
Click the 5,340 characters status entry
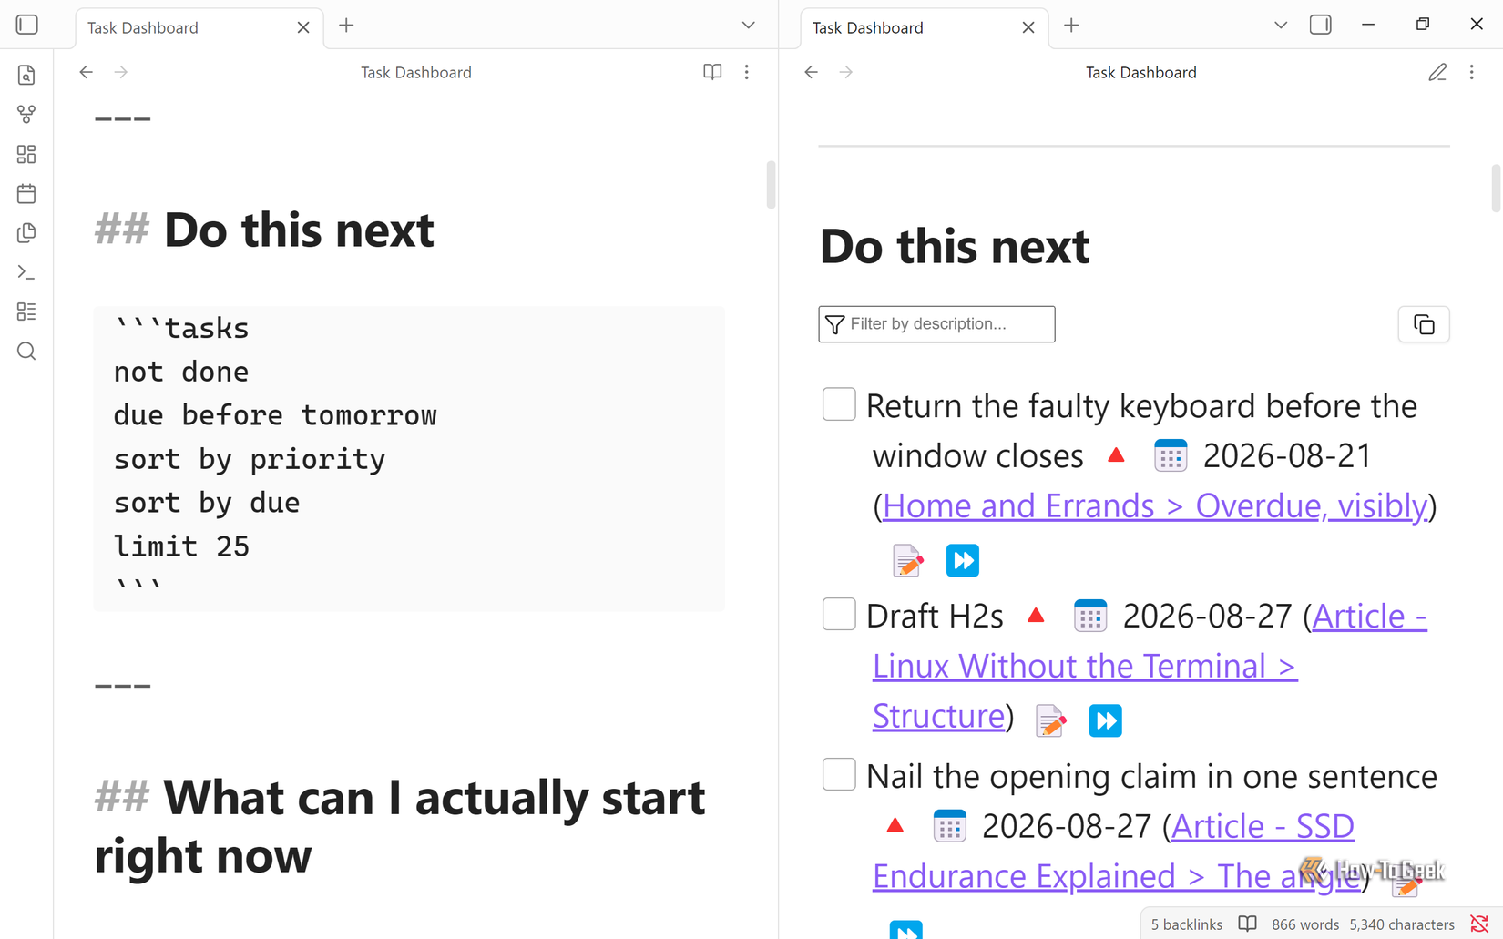[x=1402, y=924]
